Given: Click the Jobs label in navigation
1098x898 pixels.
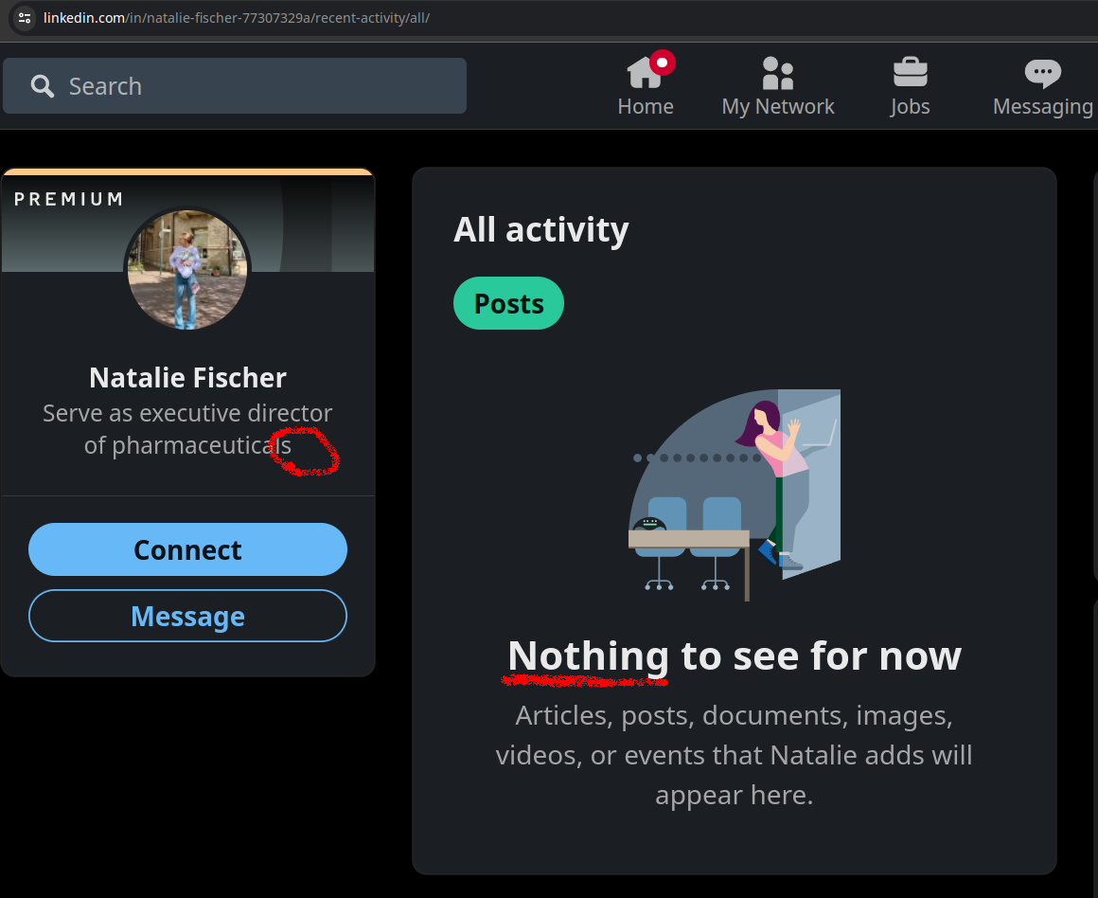Looking at the screenshot, I should [911, 106].
